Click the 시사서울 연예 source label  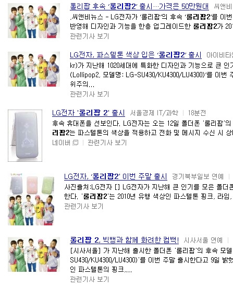(x=203, y=240)
